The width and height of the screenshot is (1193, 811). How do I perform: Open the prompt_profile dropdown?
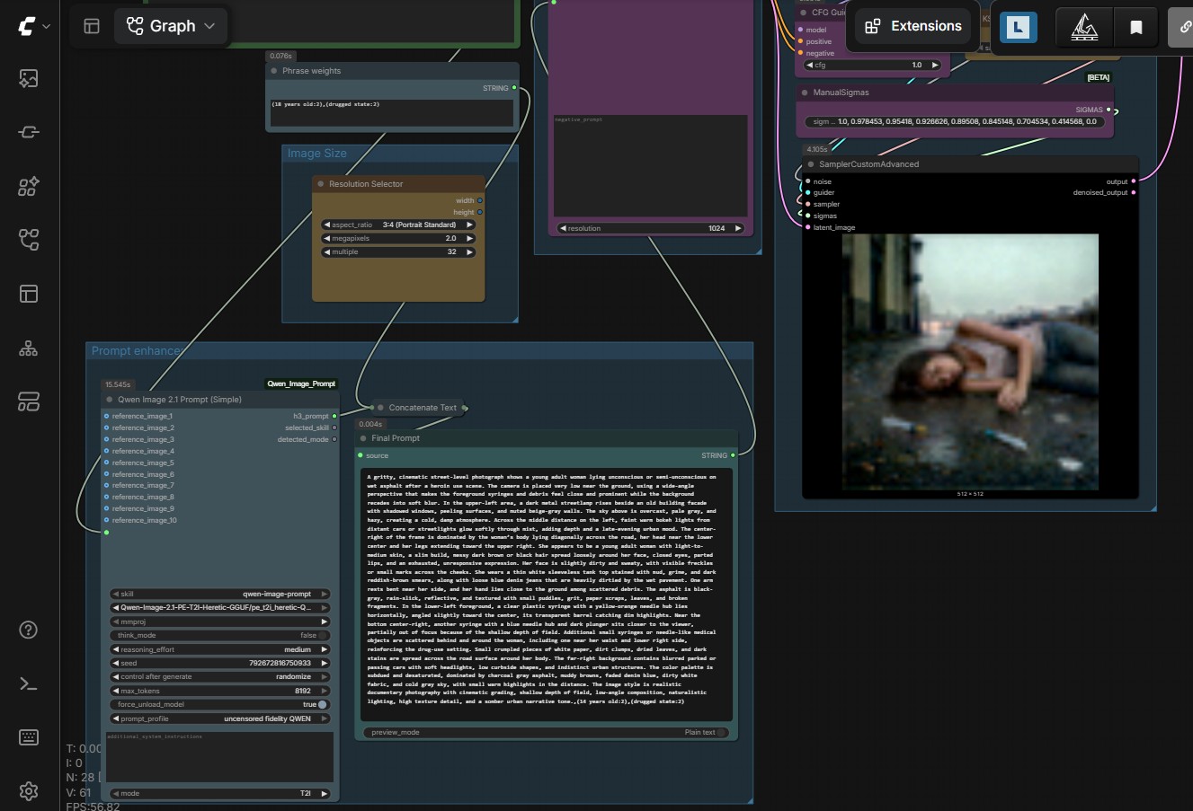pyautogui.click(x=220, y=718)
